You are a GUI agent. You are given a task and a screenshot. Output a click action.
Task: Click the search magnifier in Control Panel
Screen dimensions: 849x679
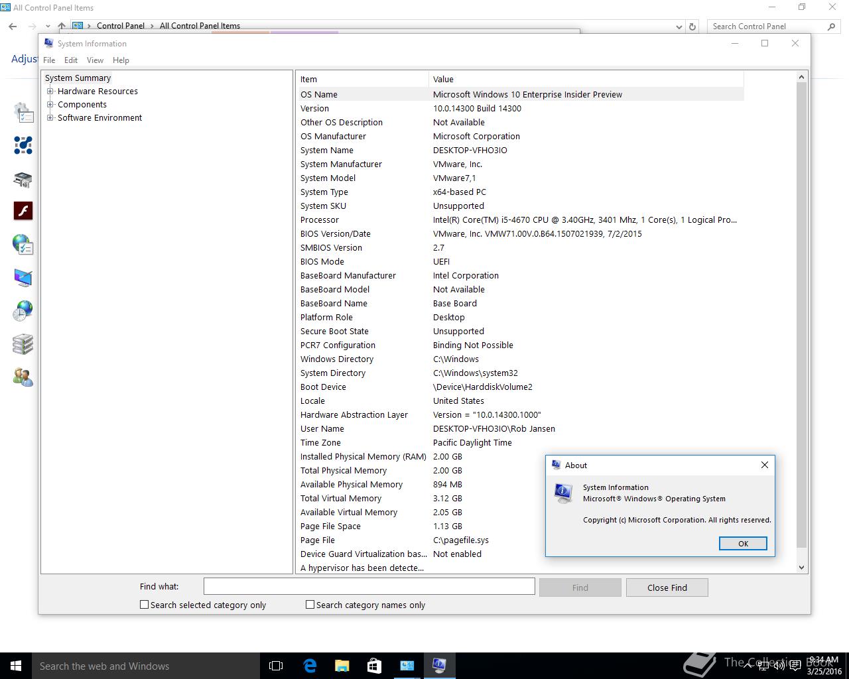click(831, 27)
